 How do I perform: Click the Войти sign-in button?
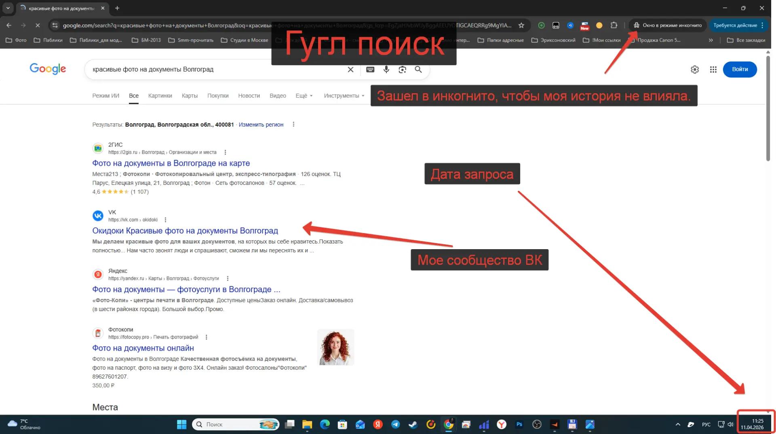click(740, 70)
